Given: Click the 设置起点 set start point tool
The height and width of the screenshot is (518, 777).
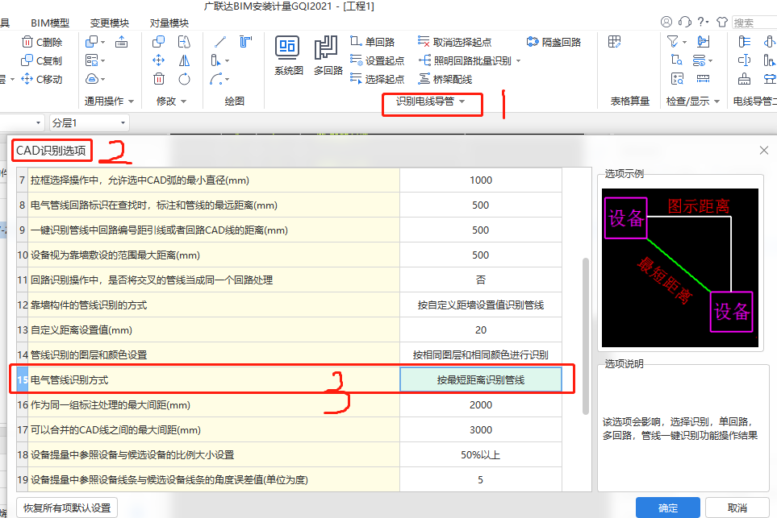Looking at the screenshot, I should pyautogui.click(x=378, y=60).
